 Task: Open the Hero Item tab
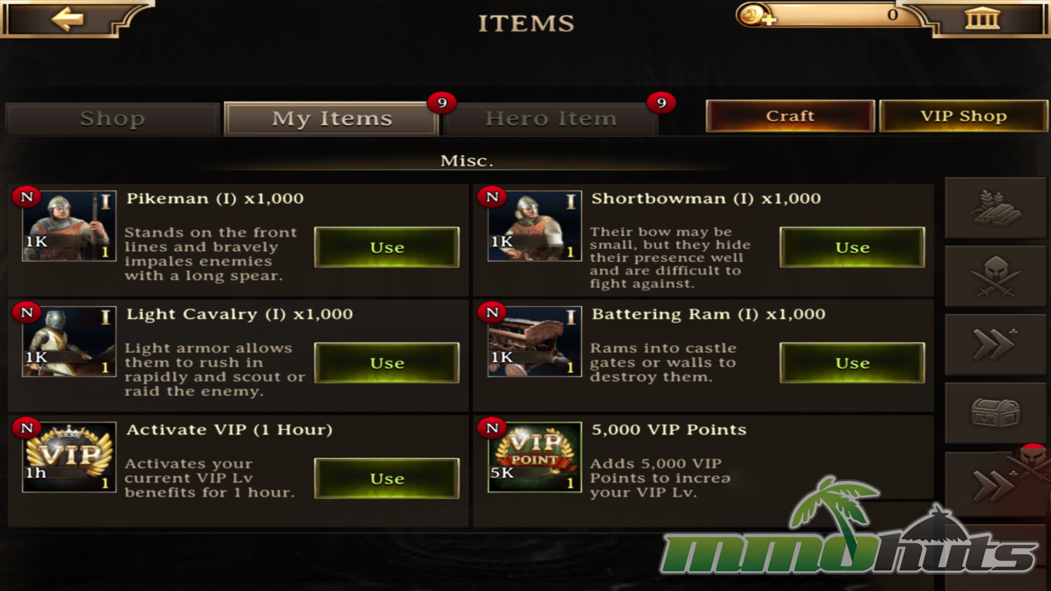[x=551, y=118]
